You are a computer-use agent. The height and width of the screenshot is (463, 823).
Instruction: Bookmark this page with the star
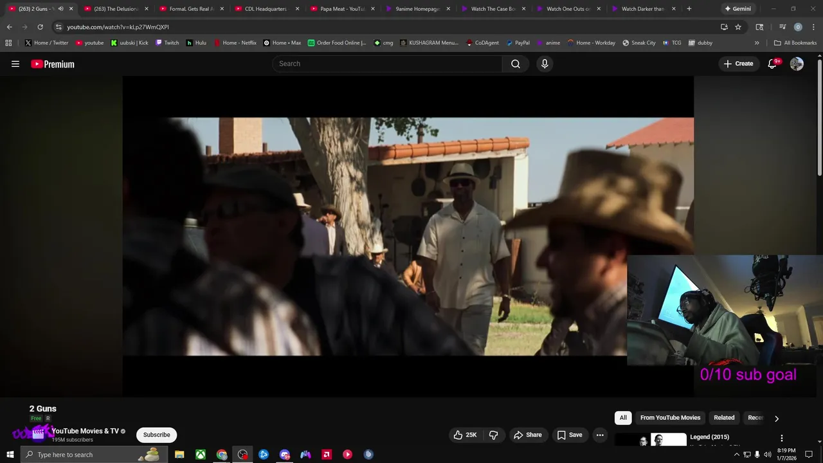(738, 27)
